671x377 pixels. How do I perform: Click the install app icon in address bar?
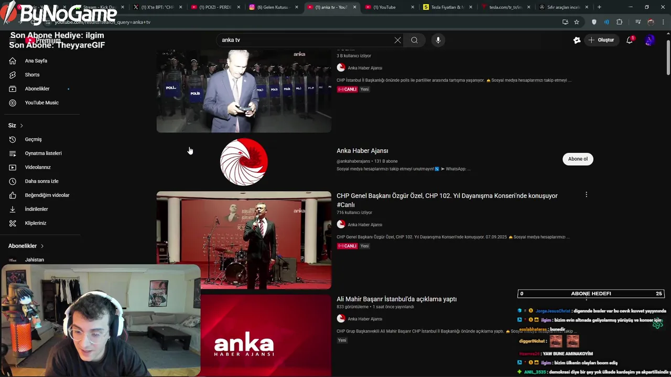[565, 22]
